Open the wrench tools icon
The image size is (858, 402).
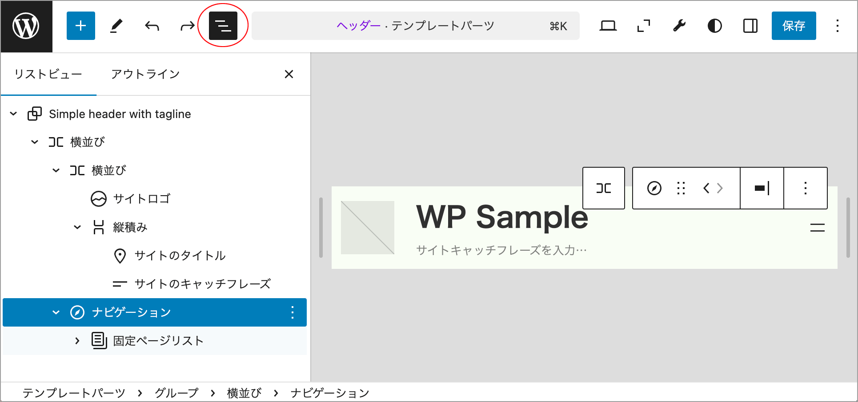(x=679, y=26)
